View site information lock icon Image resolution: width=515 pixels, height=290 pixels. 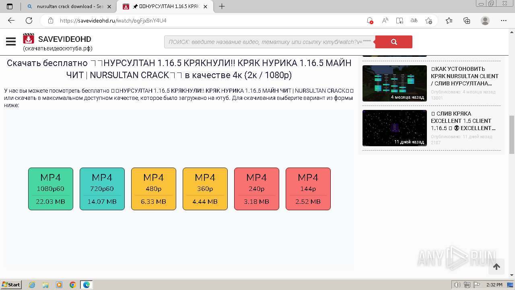(51, 21)
